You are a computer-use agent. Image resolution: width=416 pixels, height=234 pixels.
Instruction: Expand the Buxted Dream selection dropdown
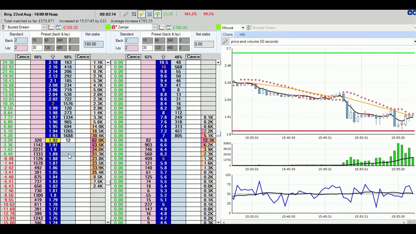(x=44, y=27)
